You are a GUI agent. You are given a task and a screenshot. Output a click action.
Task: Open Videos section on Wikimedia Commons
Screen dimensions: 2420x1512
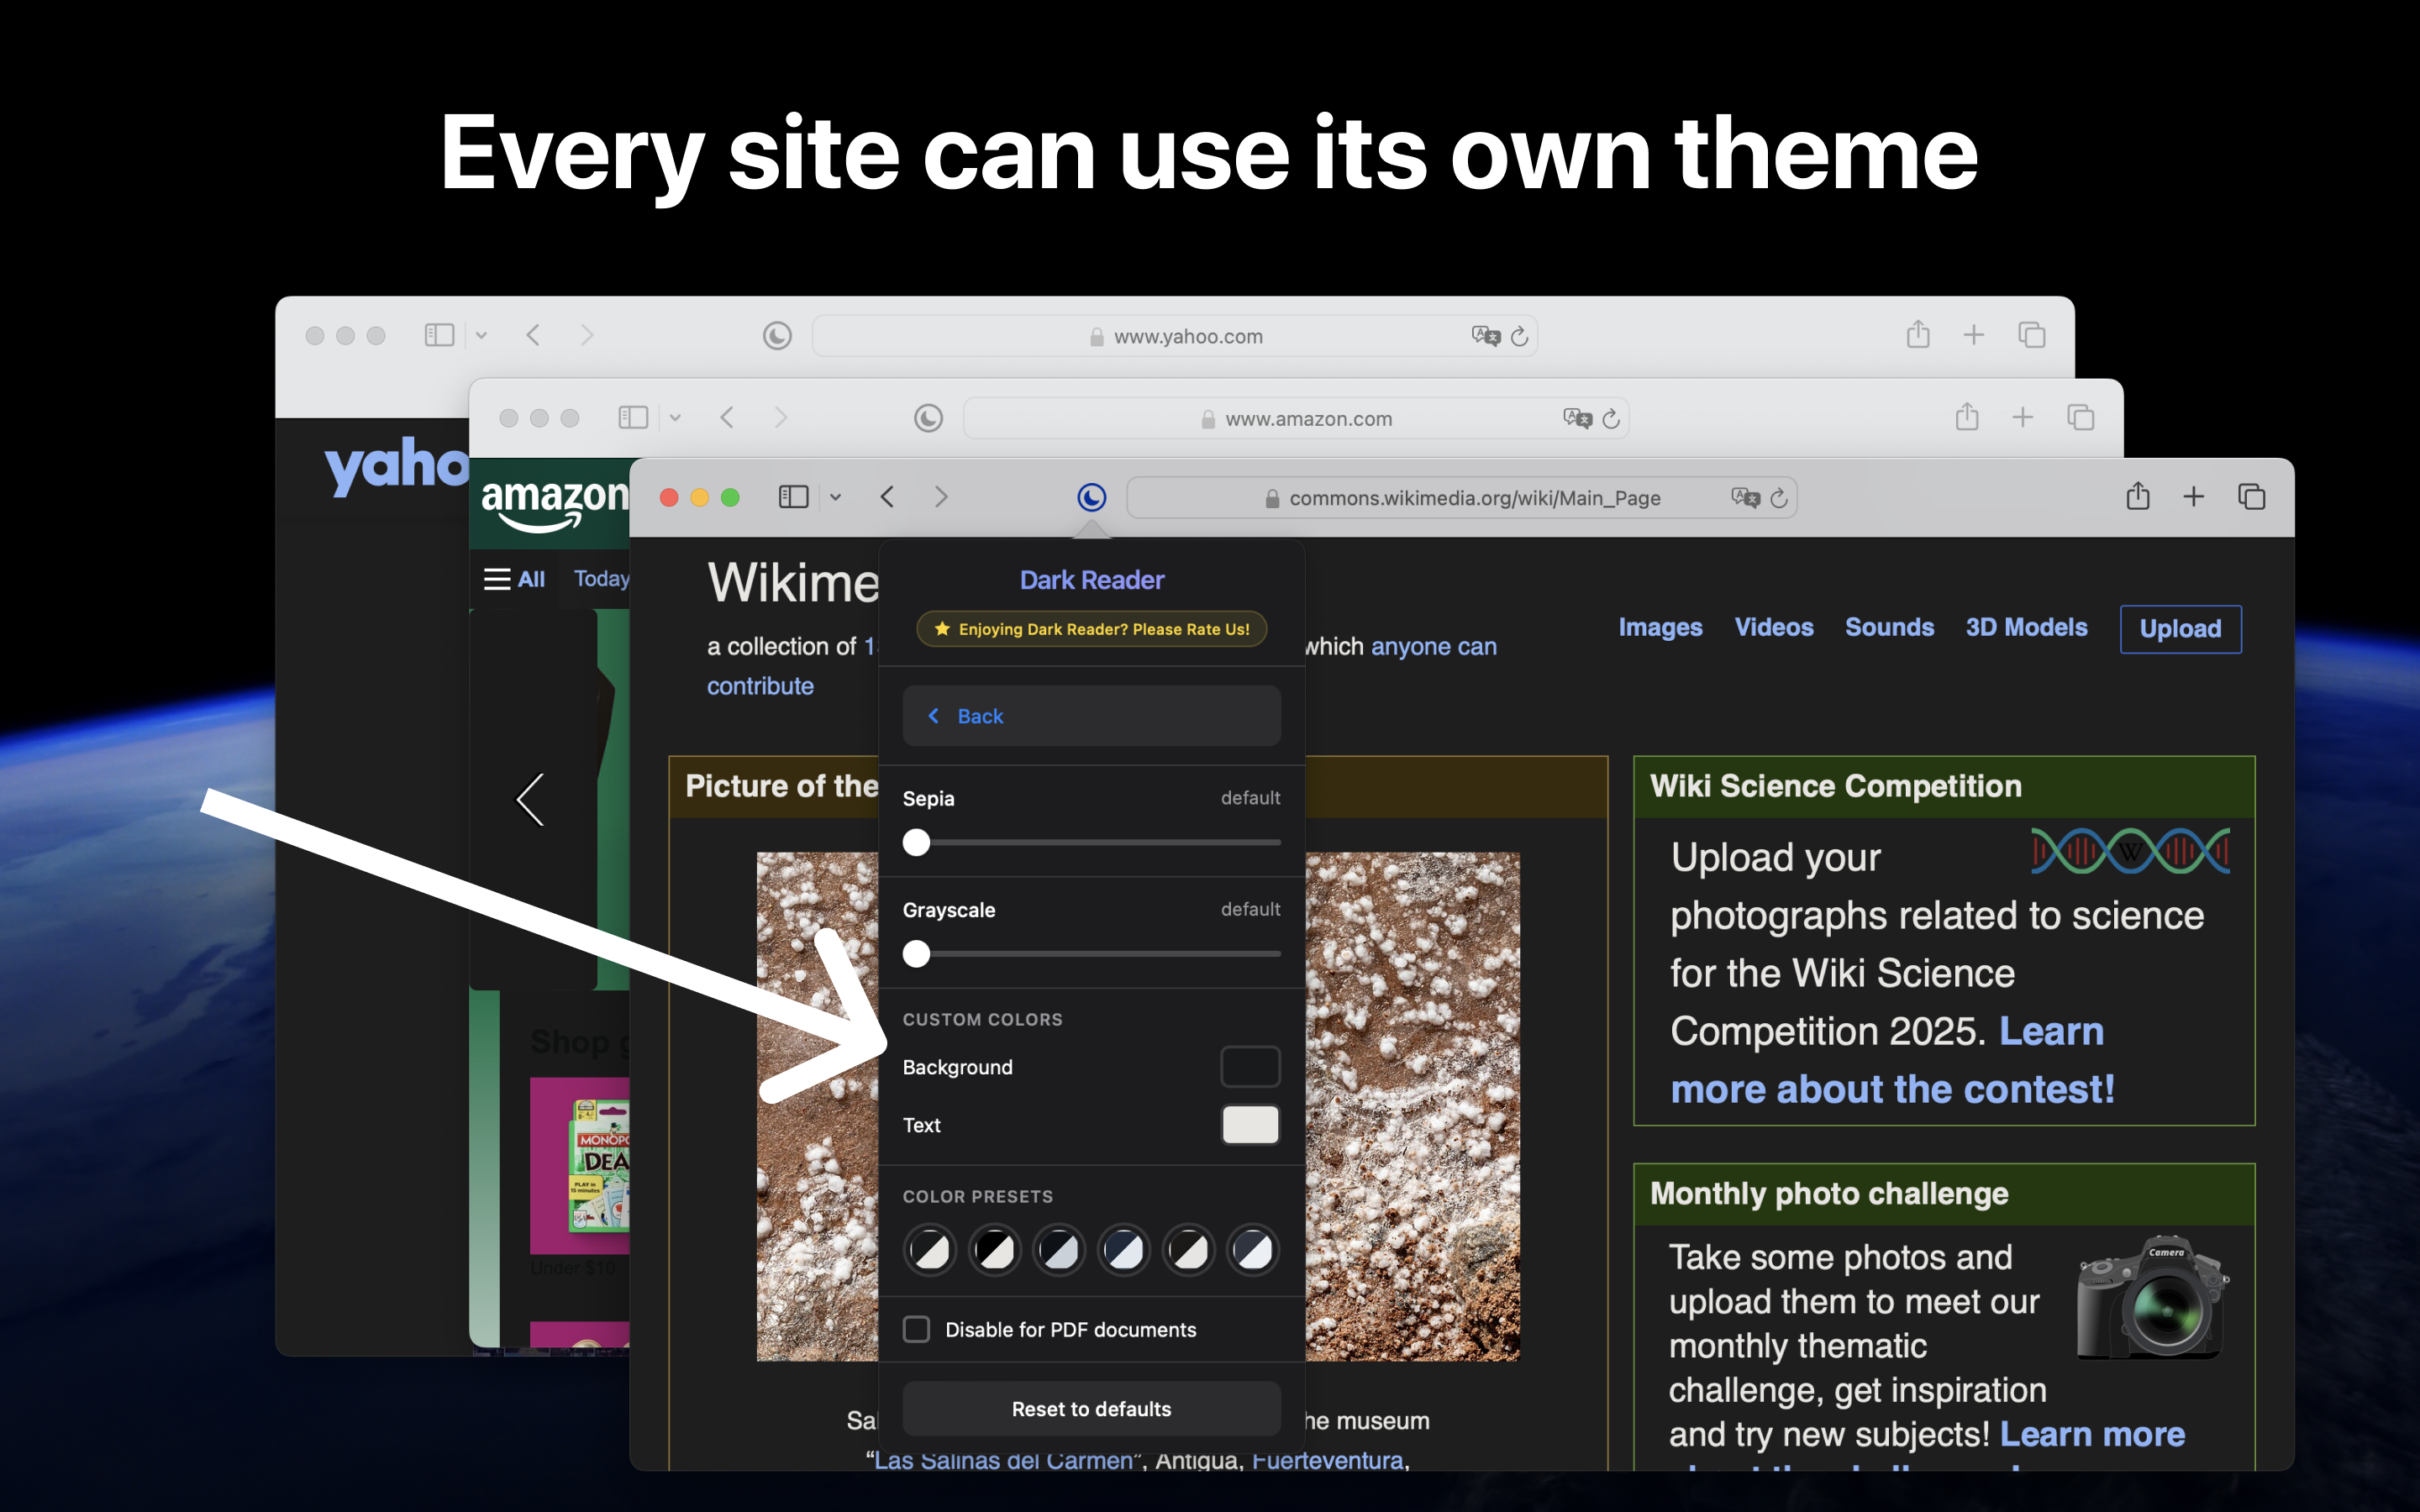tap(1774, 627)
